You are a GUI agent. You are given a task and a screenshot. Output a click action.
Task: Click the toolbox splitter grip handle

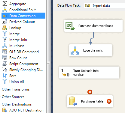pyautogui.click(x=48, y=63)
